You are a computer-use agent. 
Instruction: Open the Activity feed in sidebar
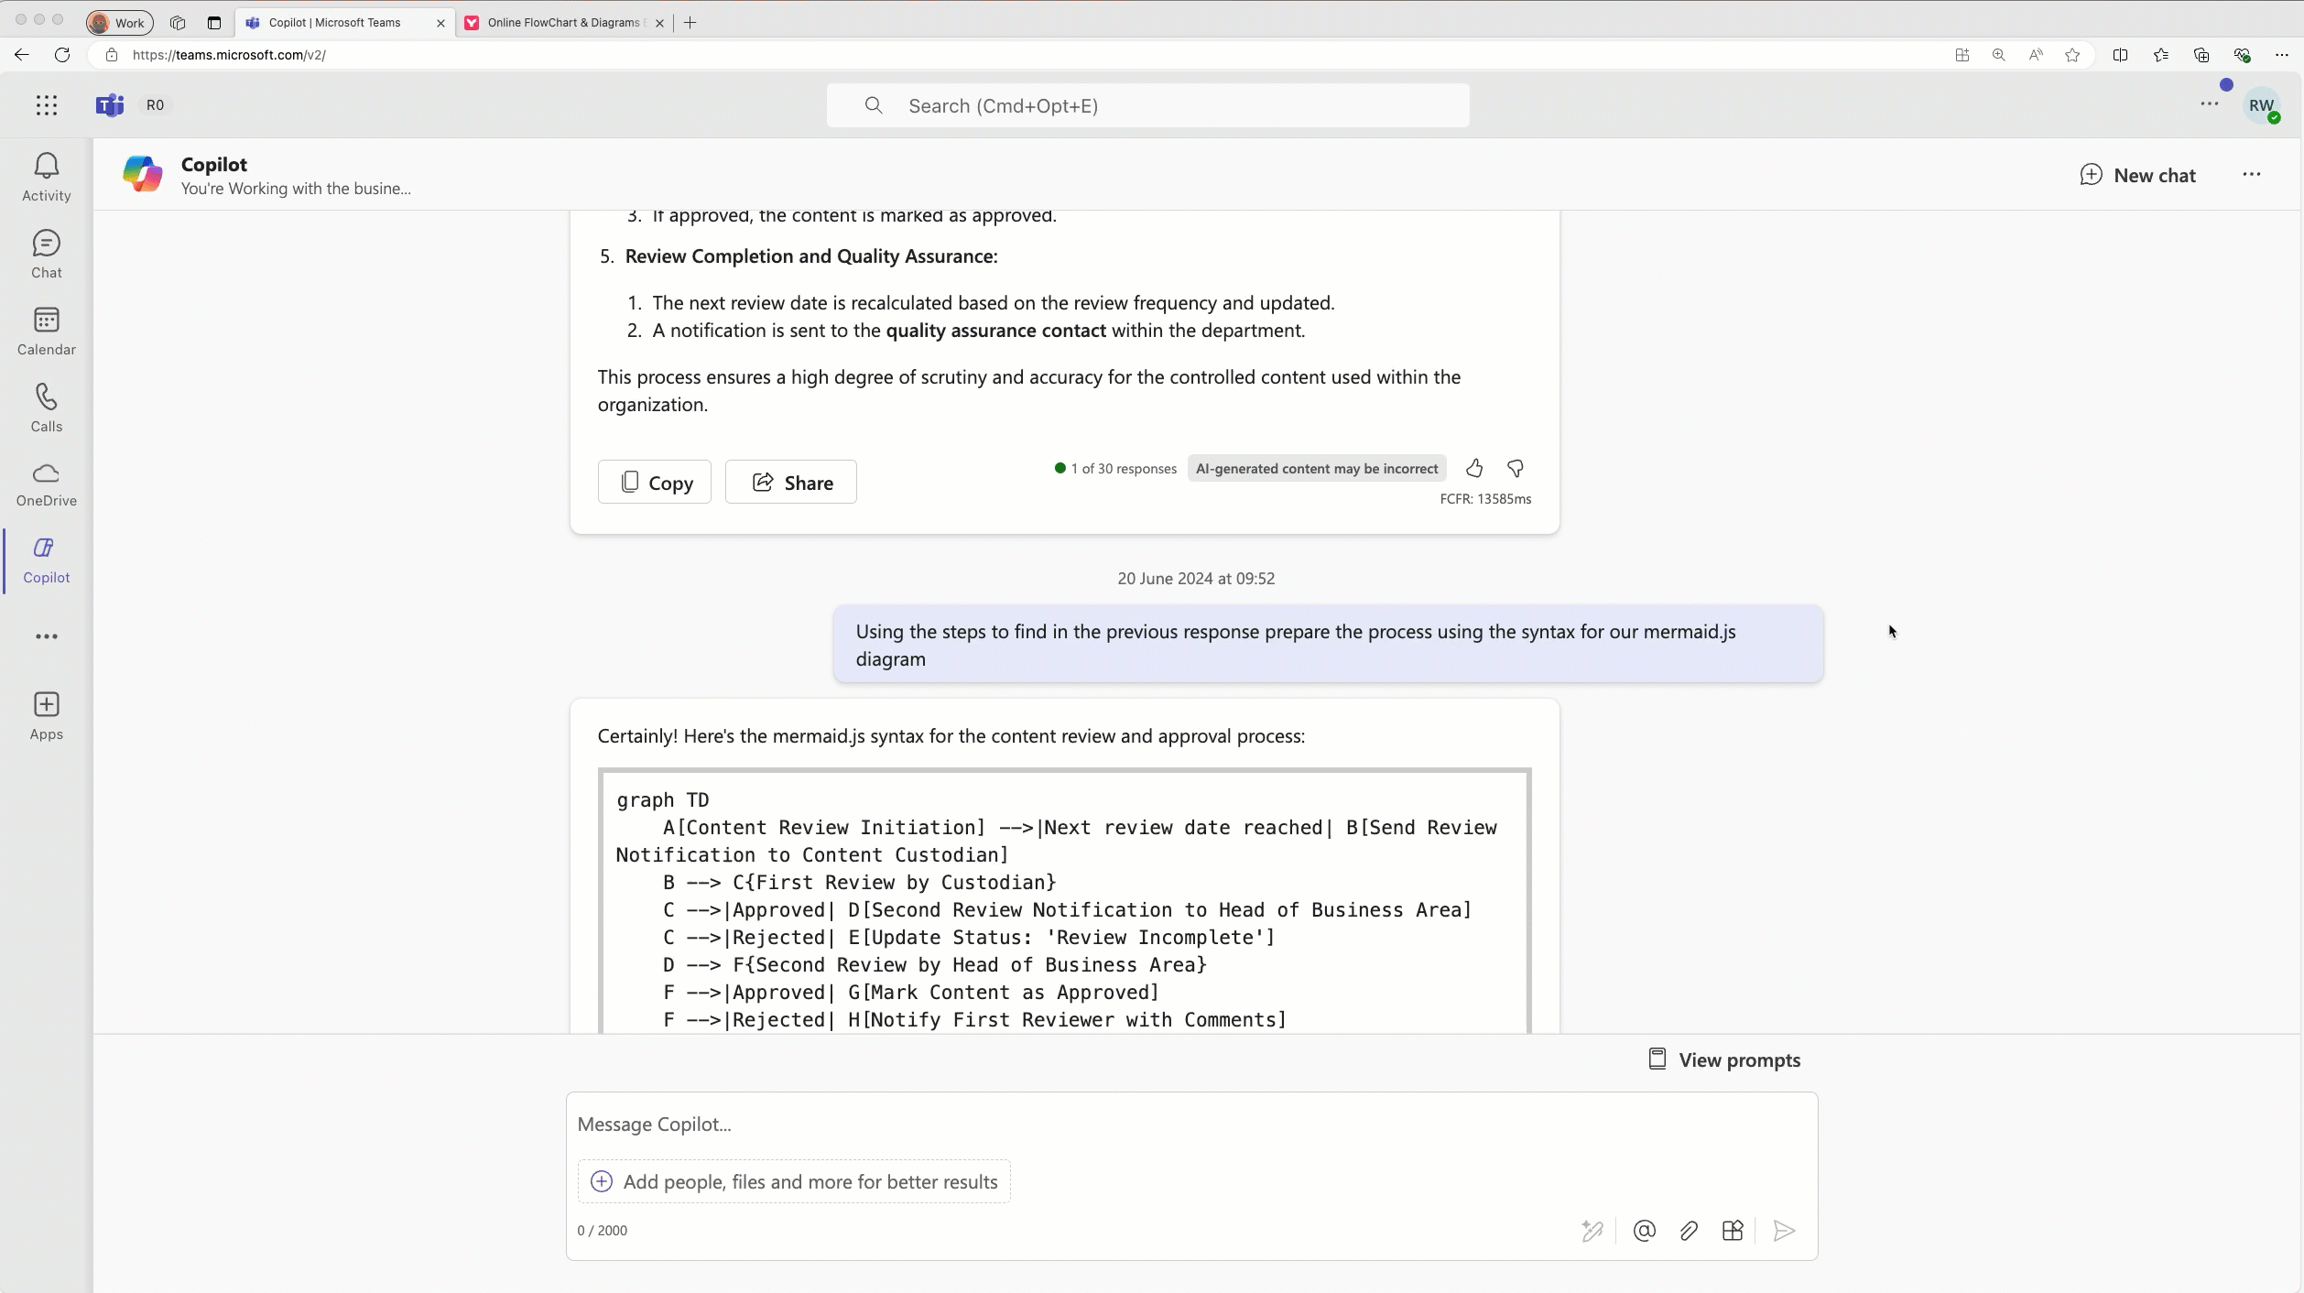click(46, 178)
